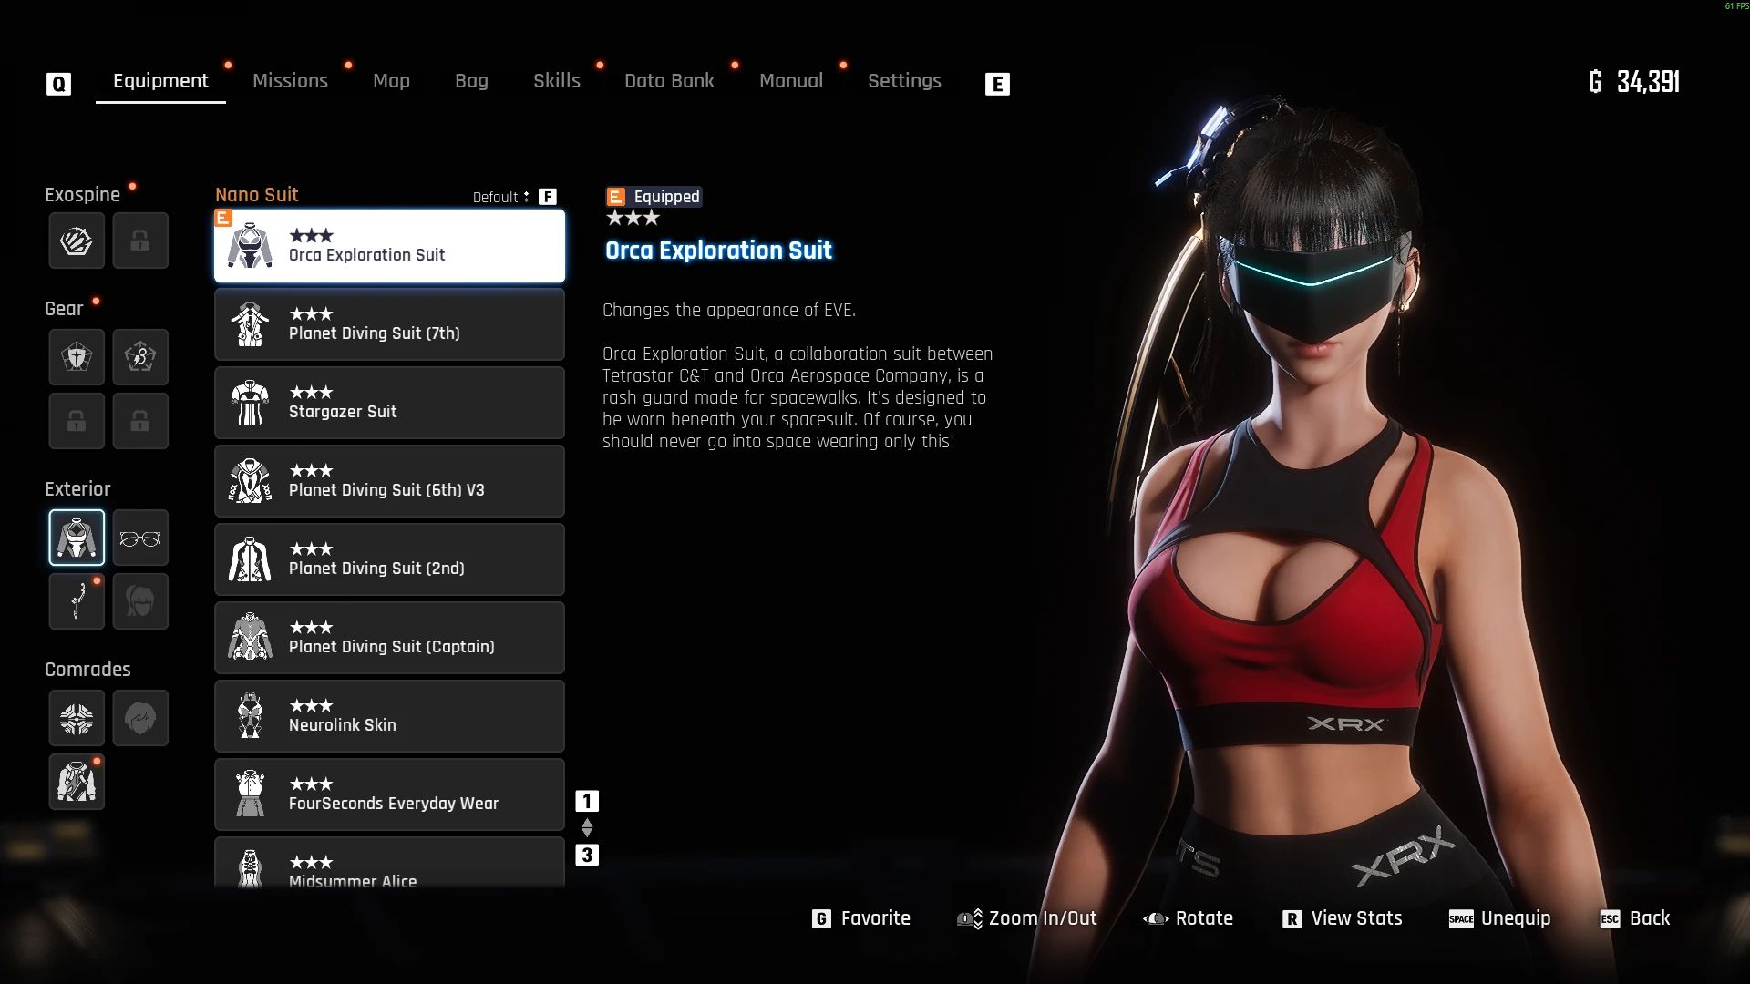Select Planet Diving Suit (6th) V3
1750x984 pixels.
tap(389, 481)
